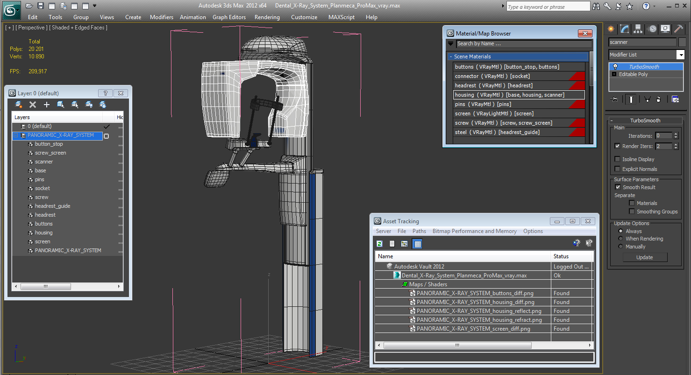
Task: Open Material/Map Browser options arrow
Action: coord(451,43)
